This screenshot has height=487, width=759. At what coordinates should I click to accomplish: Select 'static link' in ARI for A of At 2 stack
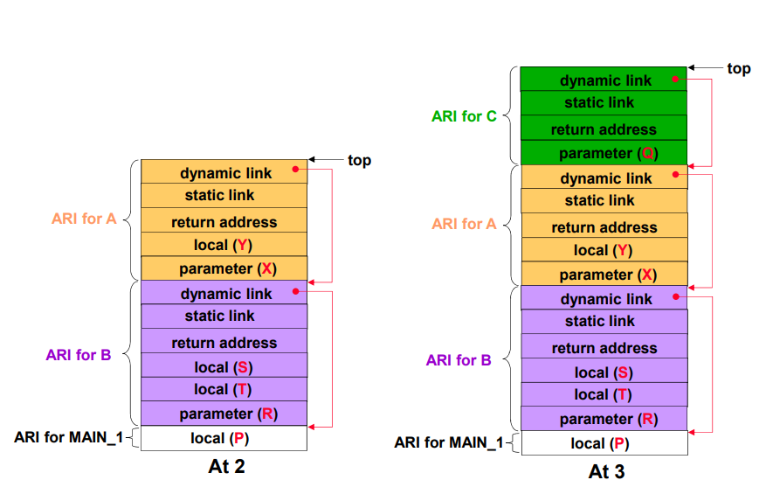224,195
